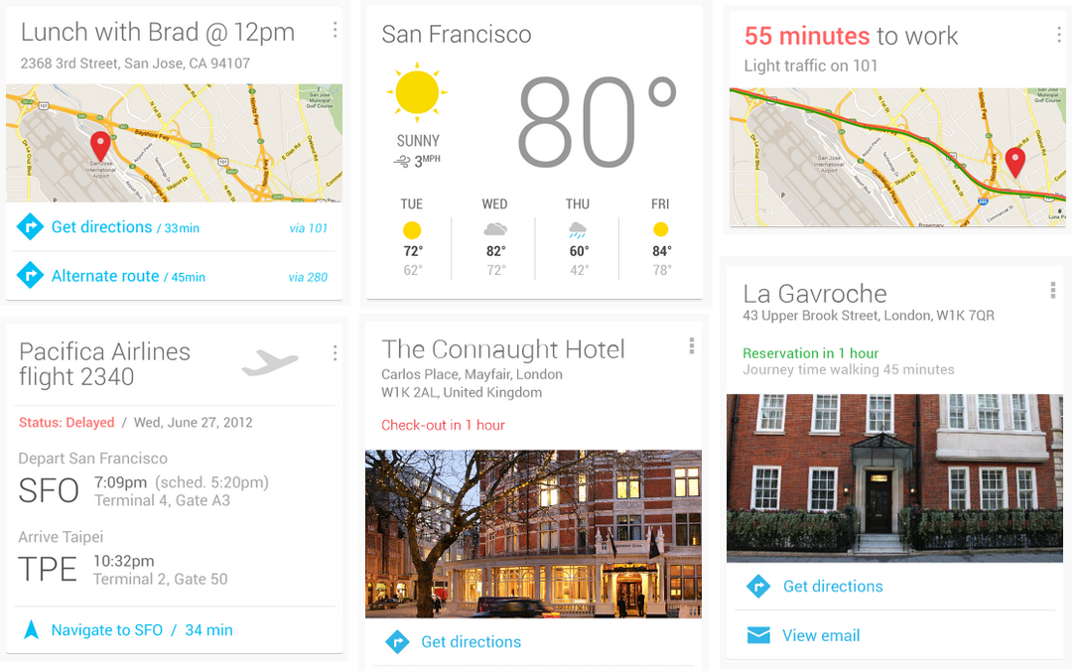Open The Connaught Hotel card overflow menu
Screen dimensions: 1081x671
[x=692, y=345]
